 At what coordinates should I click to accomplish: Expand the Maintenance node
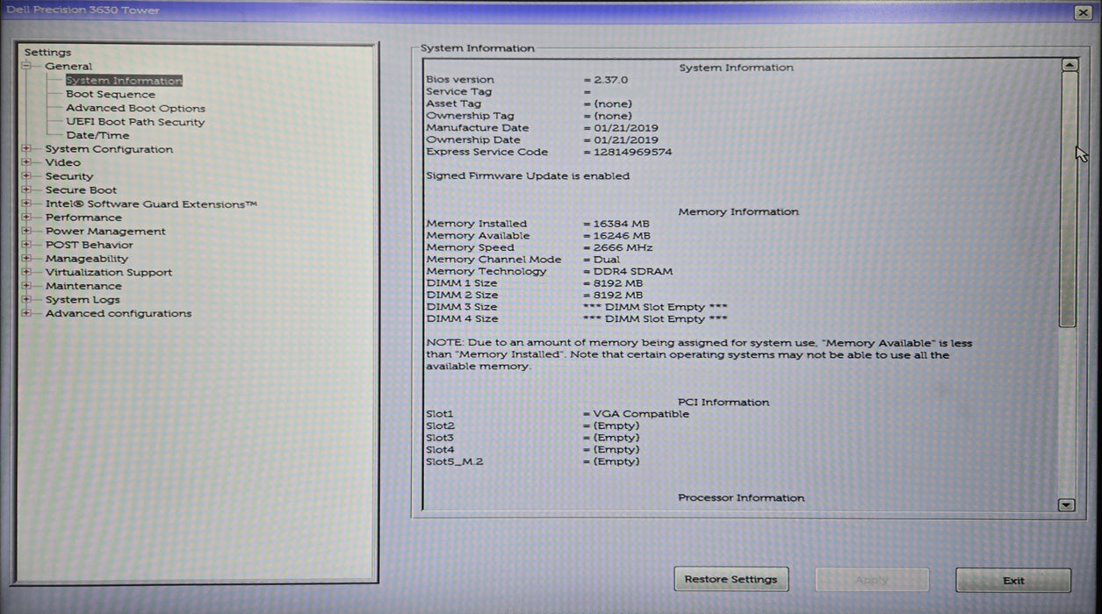pos(26,286)
